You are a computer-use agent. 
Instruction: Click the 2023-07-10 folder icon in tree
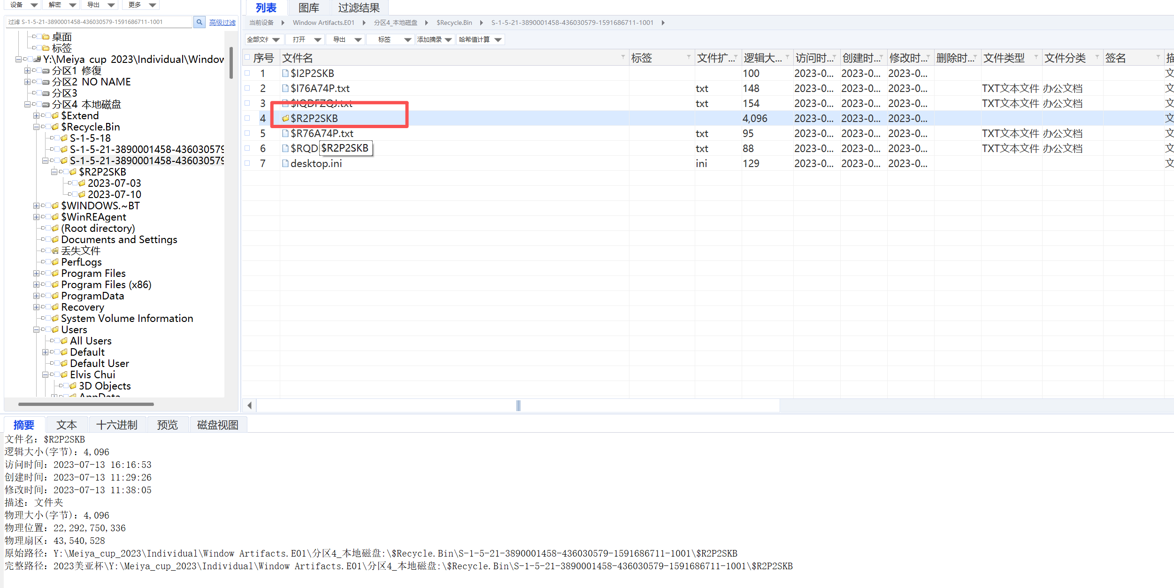click(82, 195)
